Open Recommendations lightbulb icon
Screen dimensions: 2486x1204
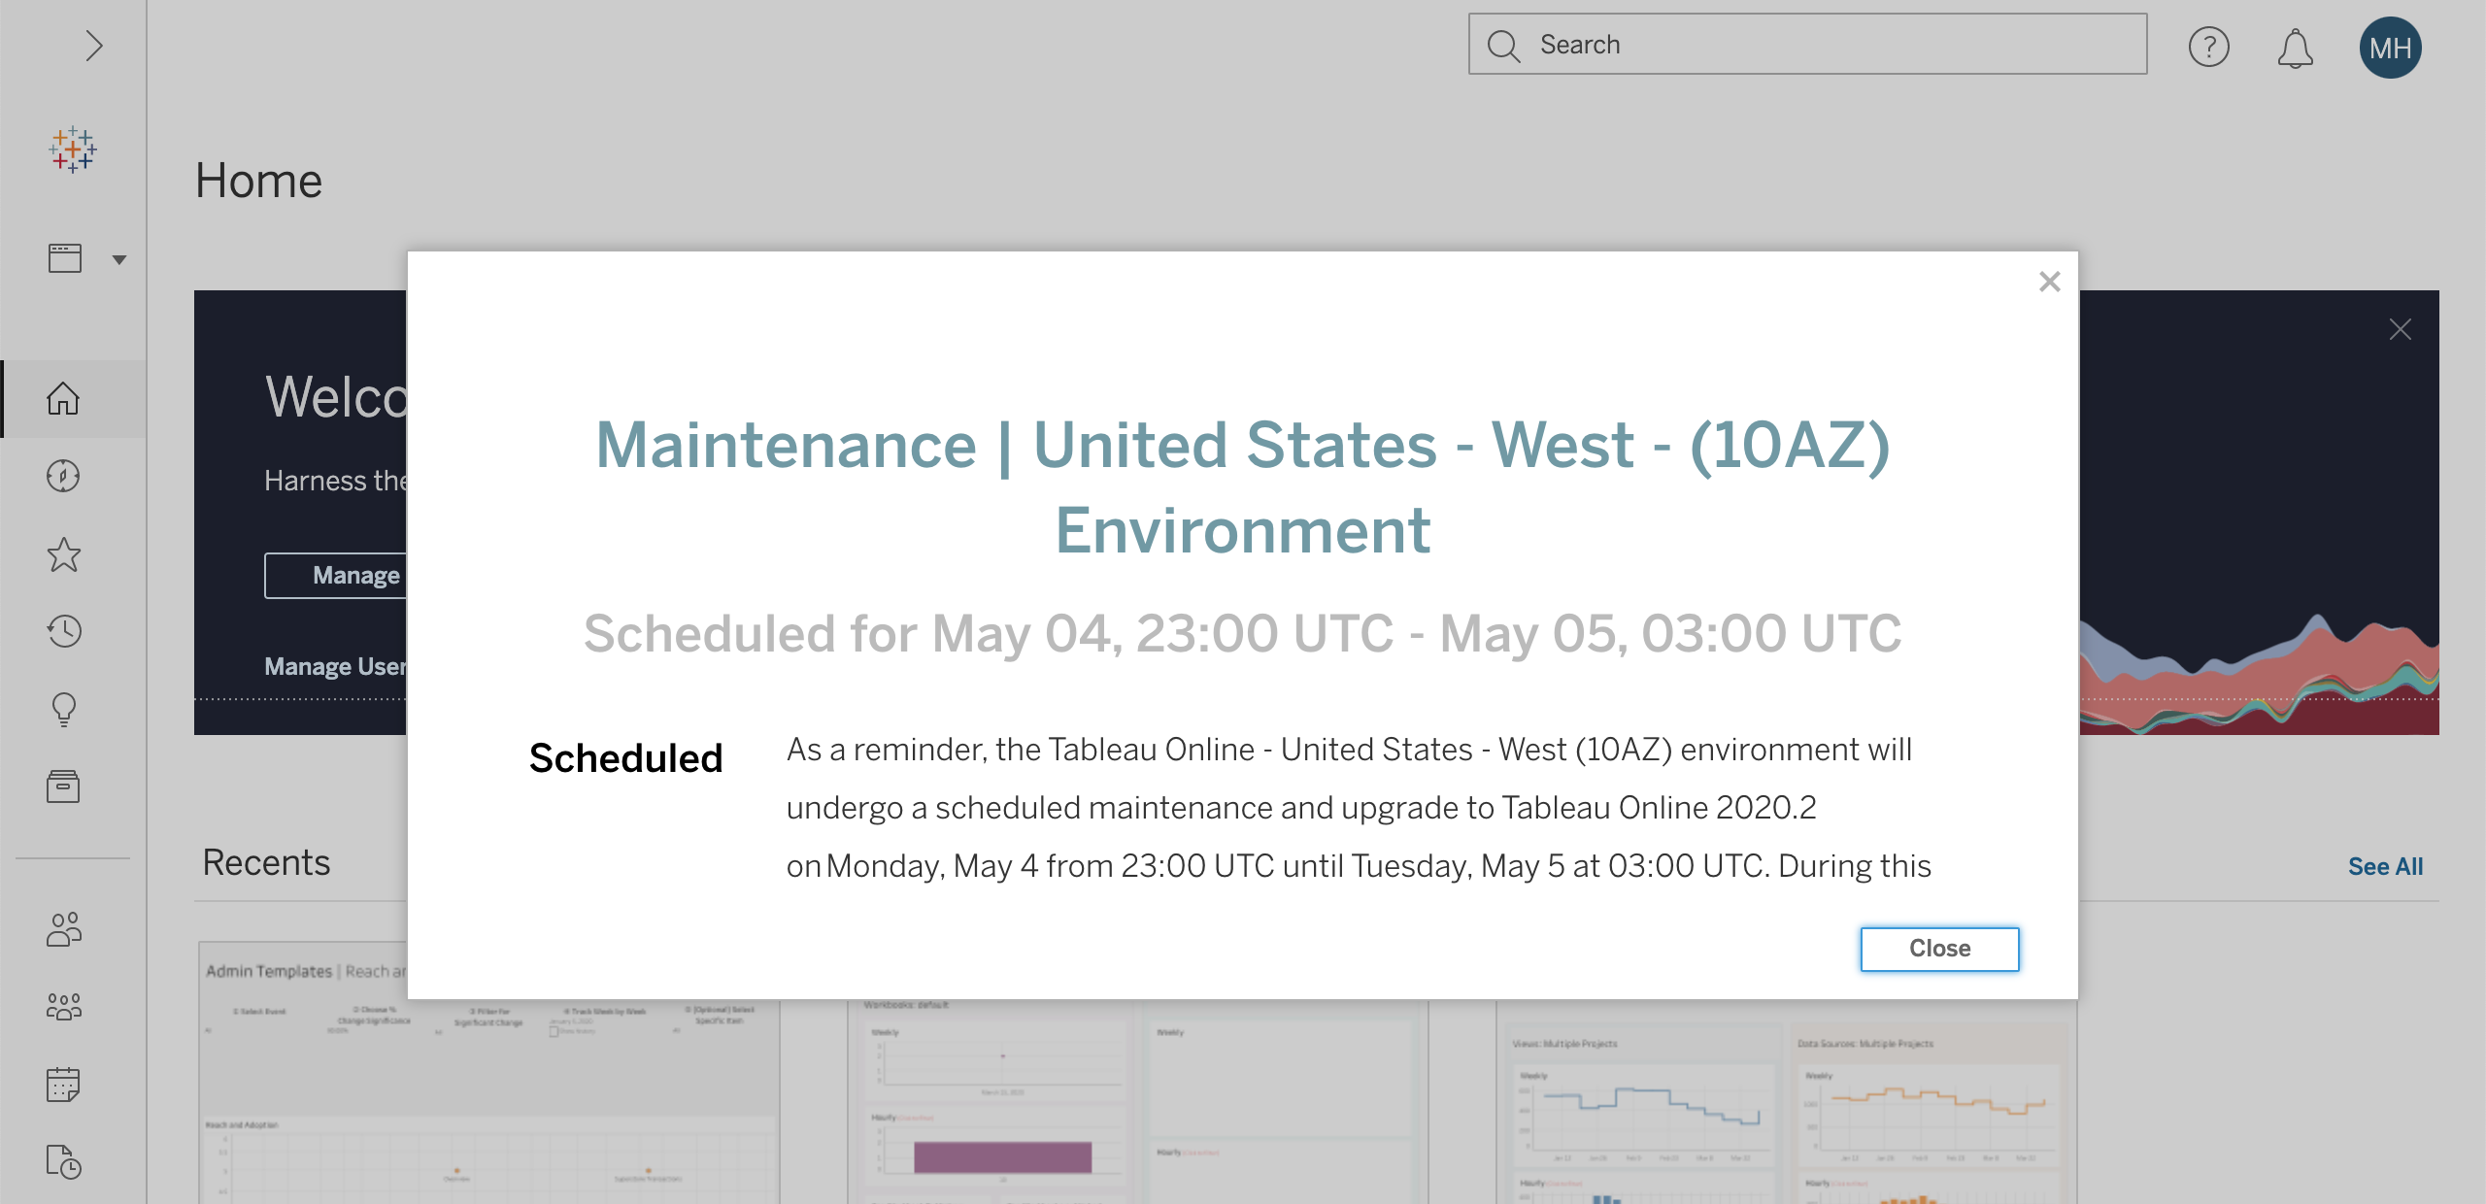coord(64,710)
